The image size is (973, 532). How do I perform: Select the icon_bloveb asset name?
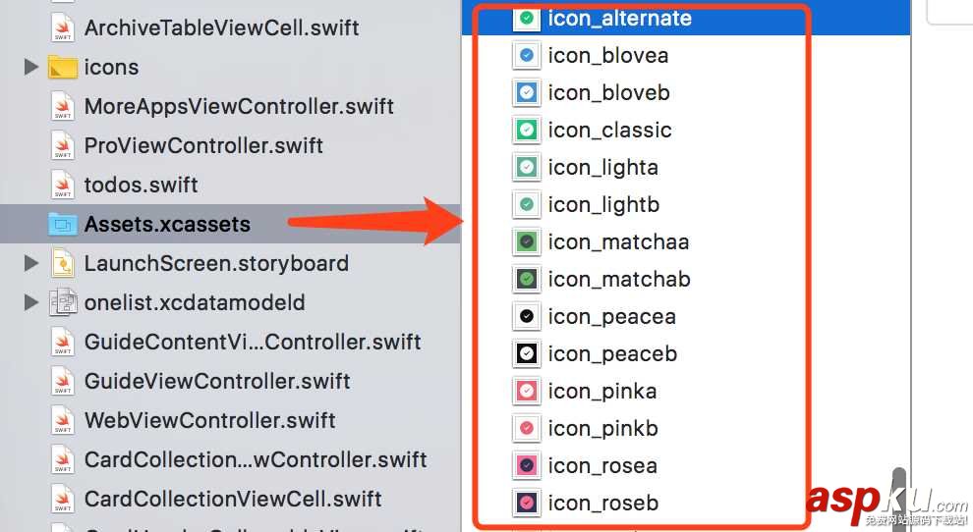[x=608, y=93]
